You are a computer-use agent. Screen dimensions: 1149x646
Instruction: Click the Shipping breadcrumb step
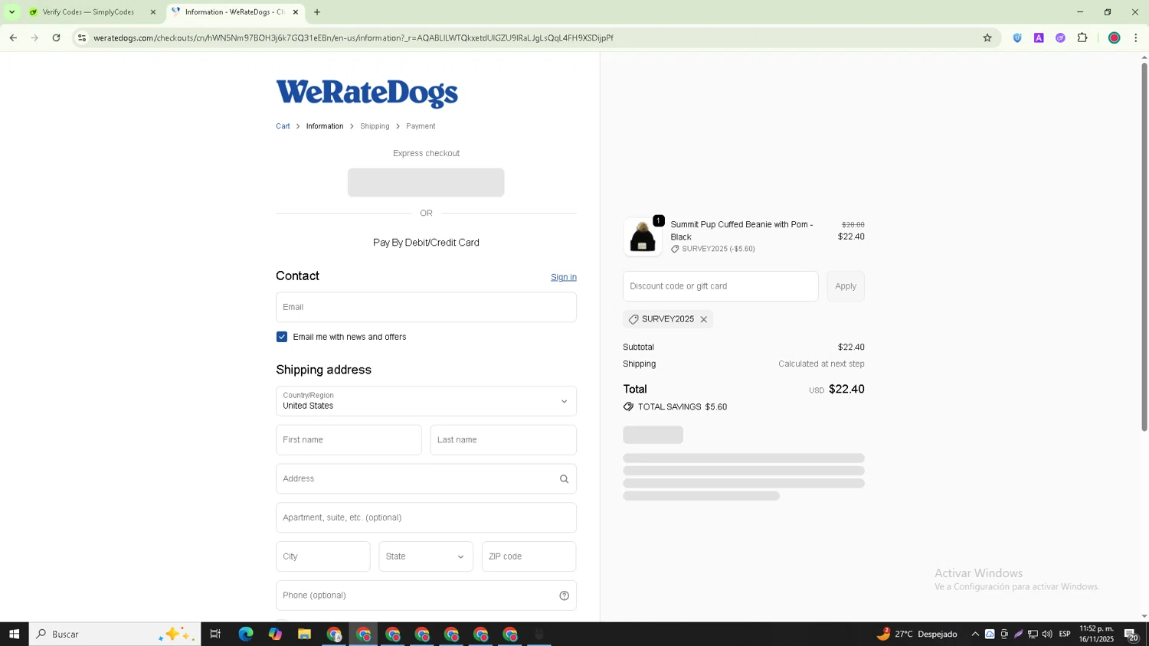pyautogui.click(x=375, y=126)
